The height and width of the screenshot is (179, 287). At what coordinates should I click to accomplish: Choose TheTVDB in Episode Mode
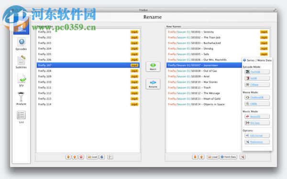point(257,72)
